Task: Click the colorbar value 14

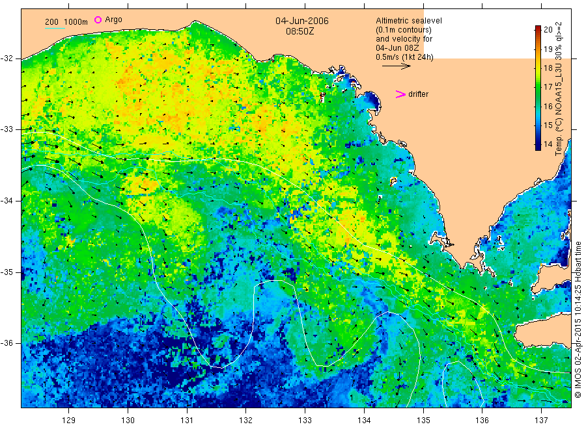Action: click(548, 144)
